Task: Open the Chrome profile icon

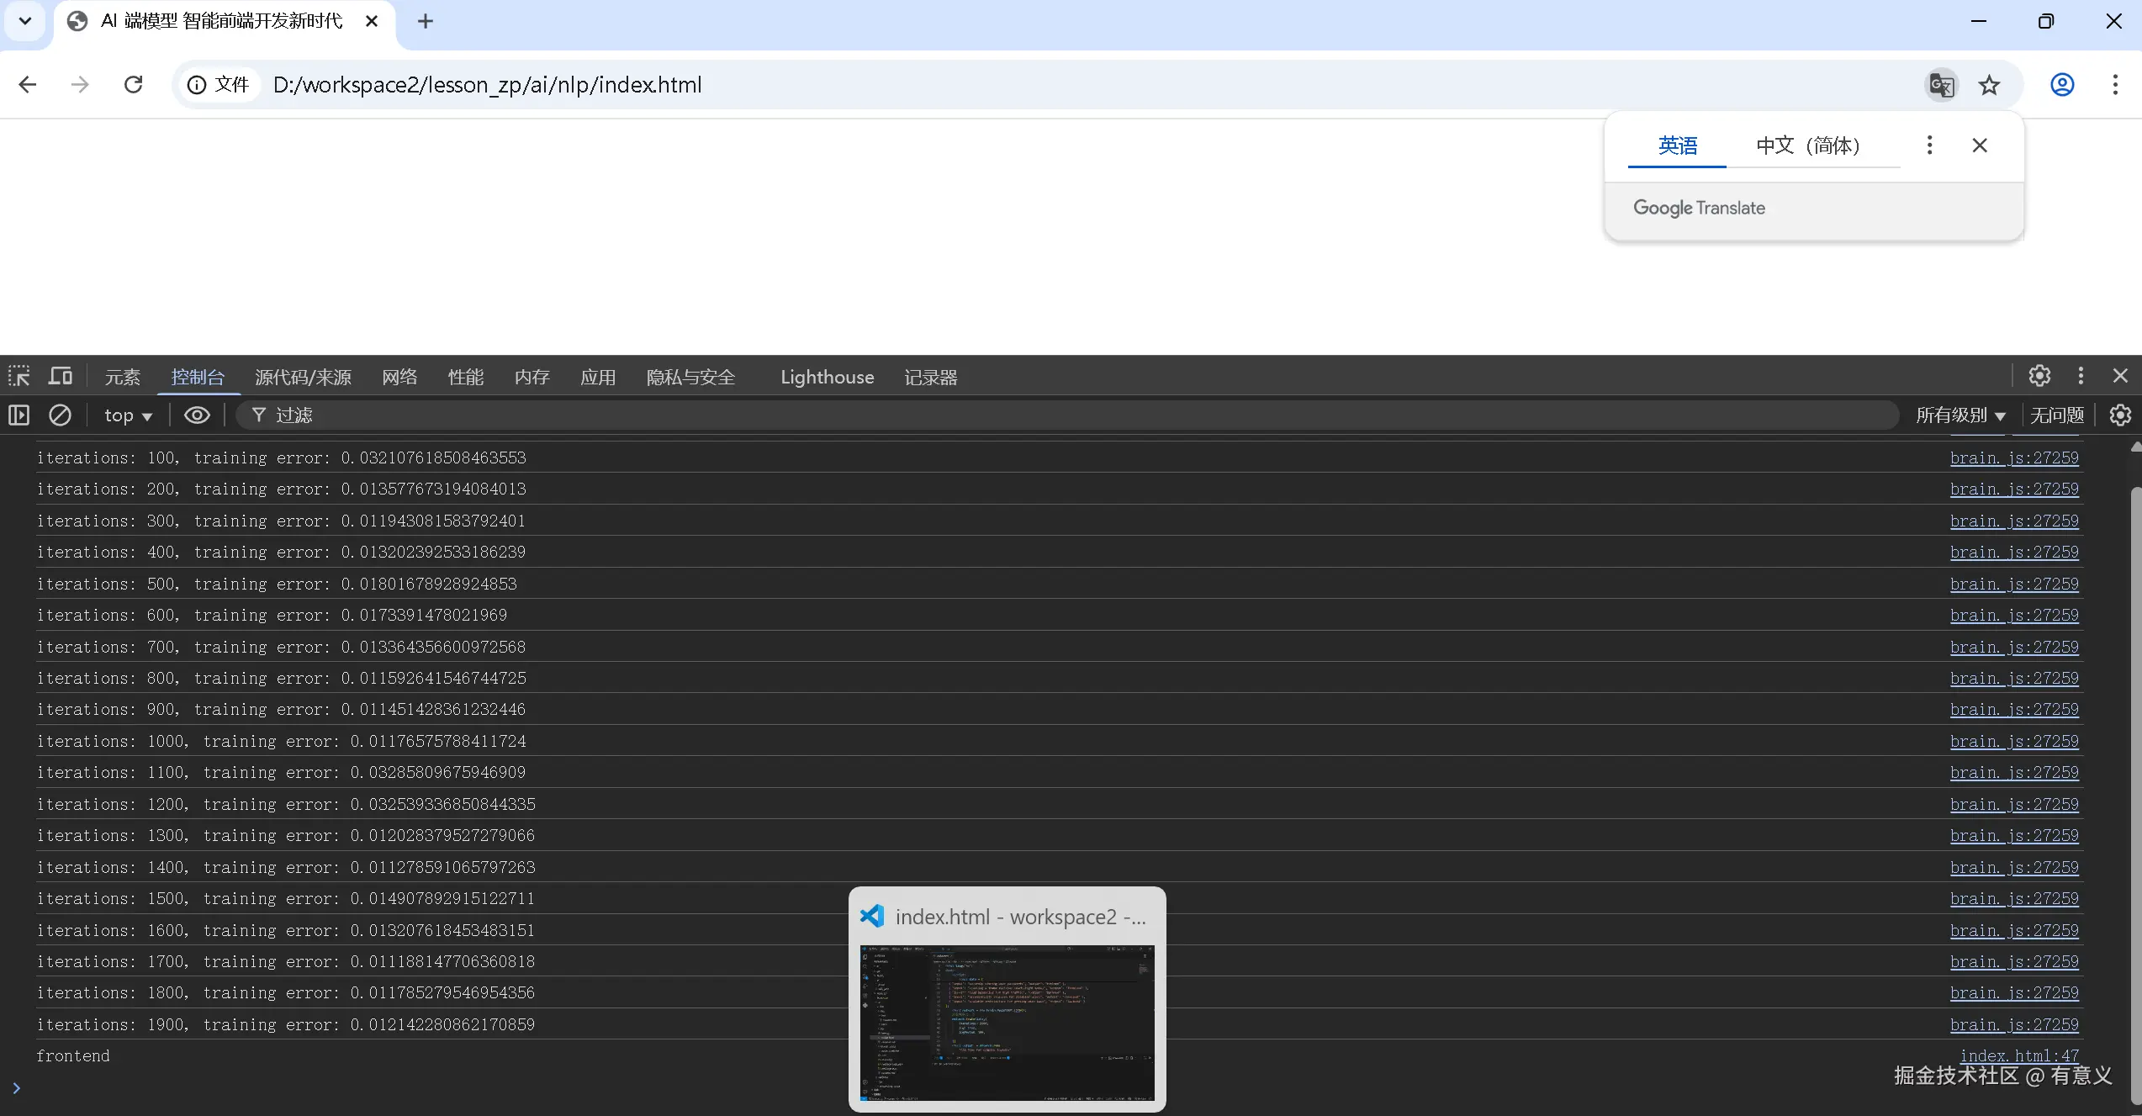Action: 2062,85
